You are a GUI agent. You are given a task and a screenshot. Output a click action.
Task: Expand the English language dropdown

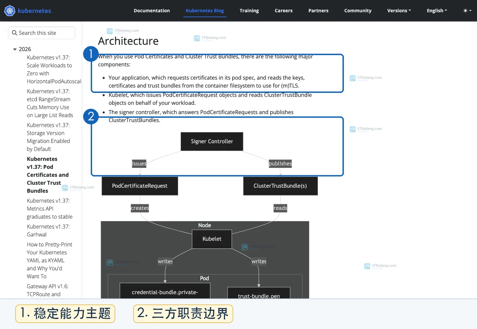[437, 10]
